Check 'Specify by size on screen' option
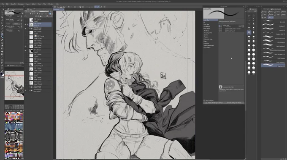This screenshot has width=287, height=160. tap(226, 29)
